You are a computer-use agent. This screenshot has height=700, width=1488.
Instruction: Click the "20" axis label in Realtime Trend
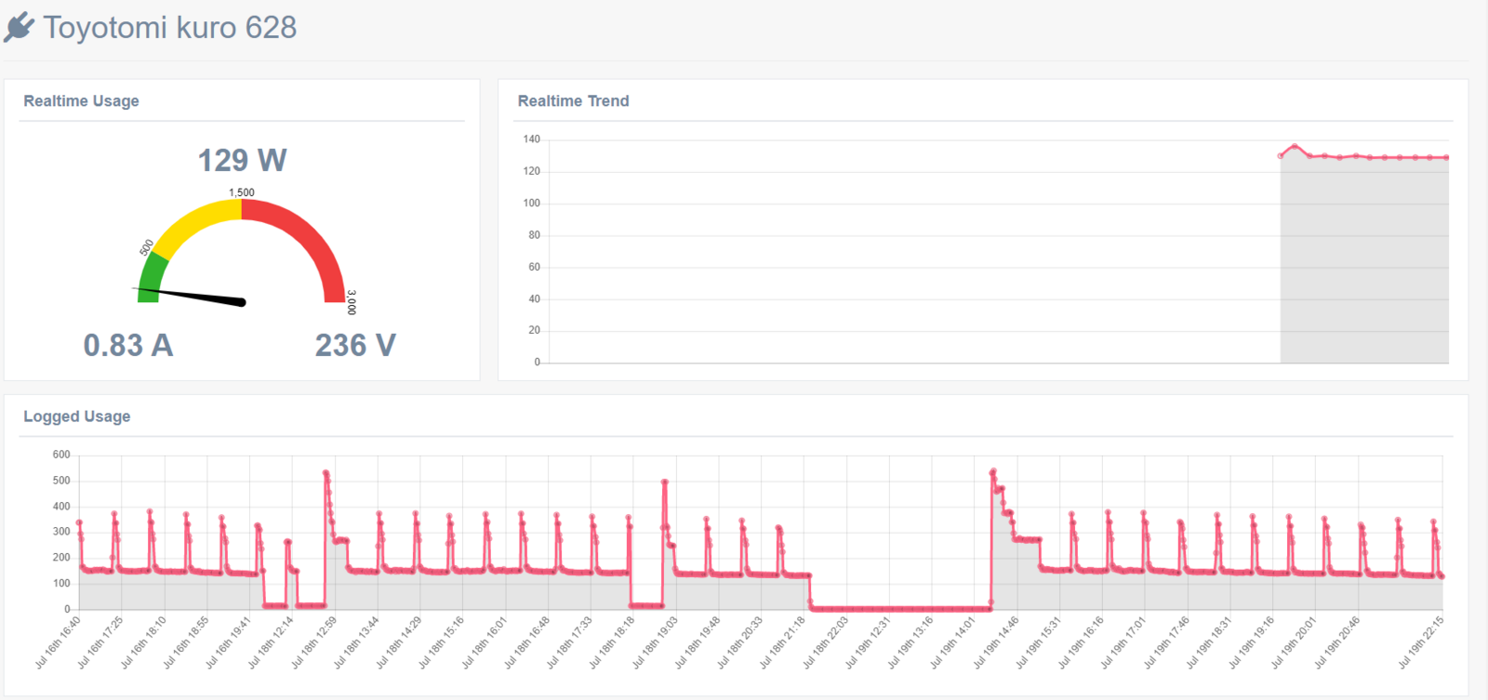click(x=534, y=330)
